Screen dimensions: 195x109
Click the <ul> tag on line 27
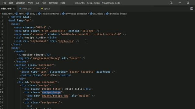pos(29,106)
